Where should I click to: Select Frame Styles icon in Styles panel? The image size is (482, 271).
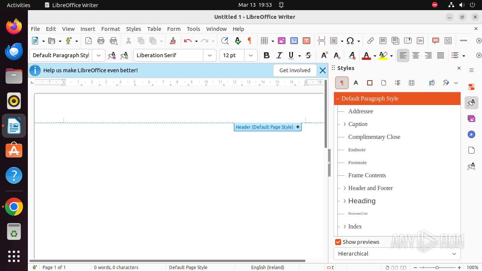click(x=370, y=83)
